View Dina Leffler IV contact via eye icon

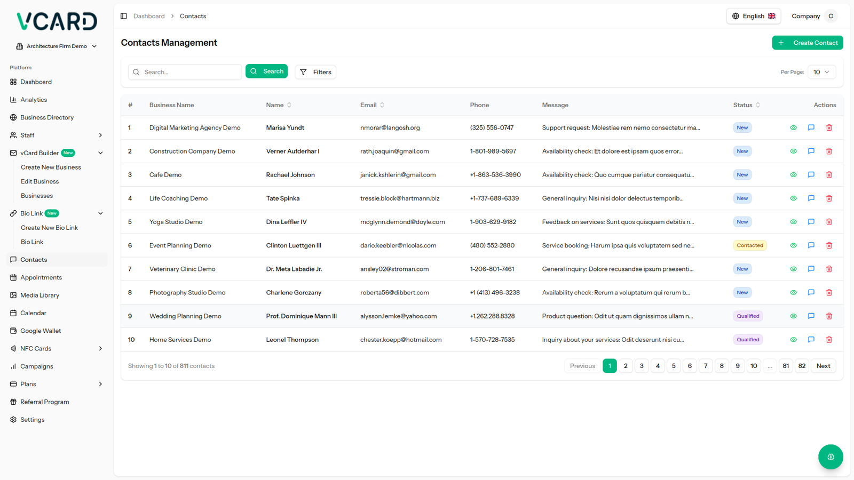pos(793,222)
